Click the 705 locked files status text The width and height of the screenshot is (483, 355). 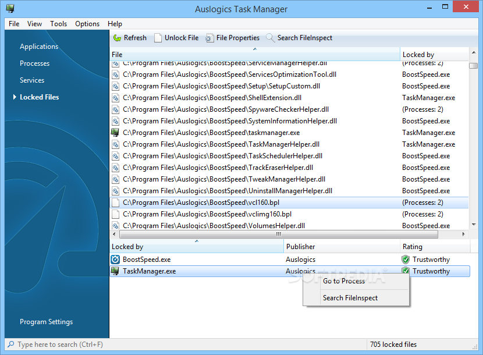(x=393, y=344)
